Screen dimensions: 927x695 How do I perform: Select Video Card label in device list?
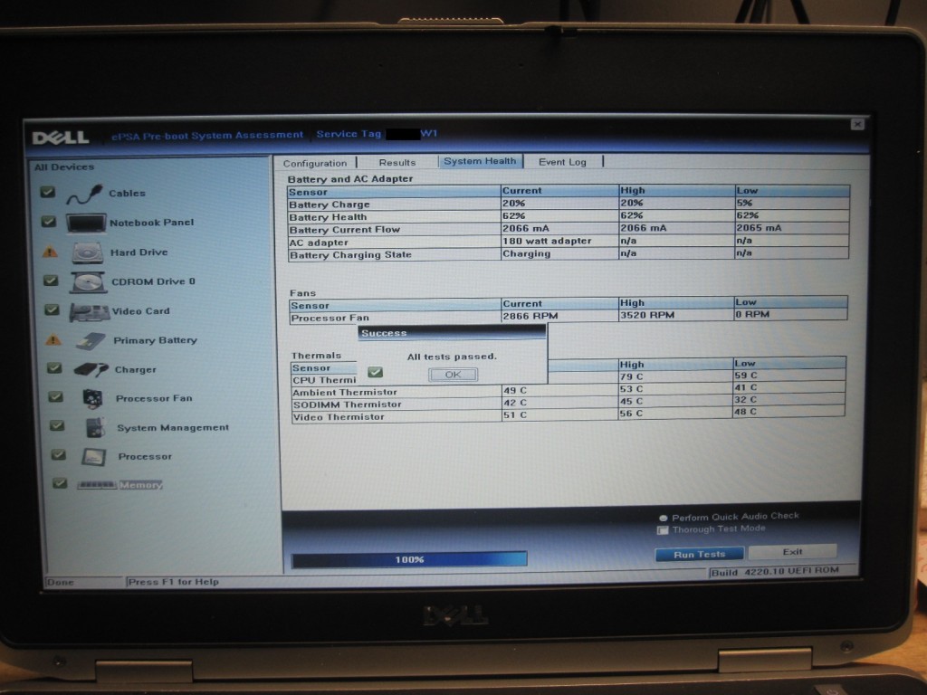point(140,311)
